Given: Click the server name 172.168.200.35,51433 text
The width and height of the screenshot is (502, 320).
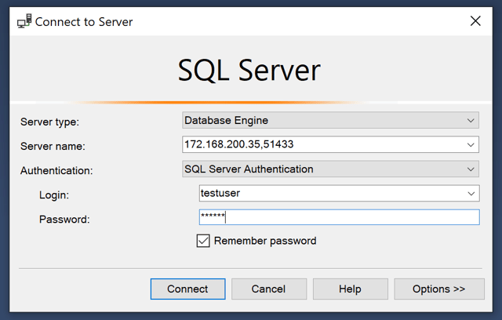Looking at the screenshot, I should [x=238, y=145].
